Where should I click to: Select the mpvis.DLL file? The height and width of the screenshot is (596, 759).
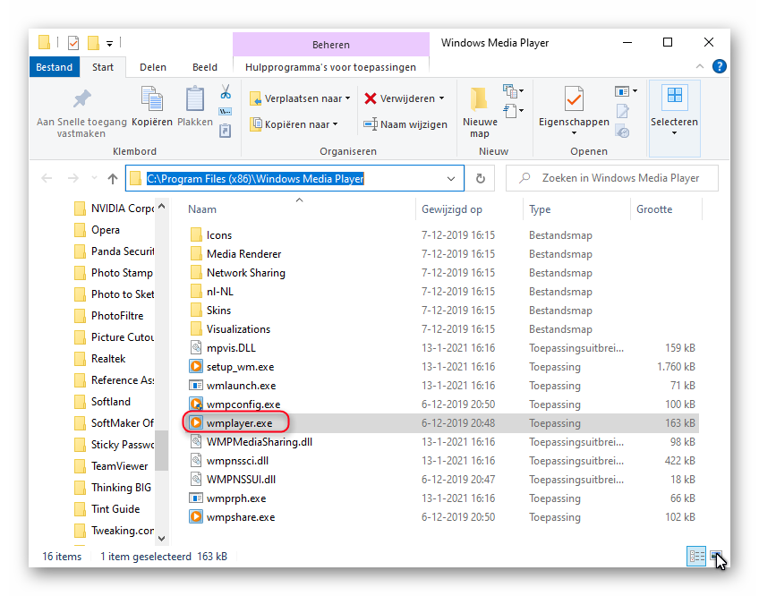pyautogui.click(x=231, y=348)
